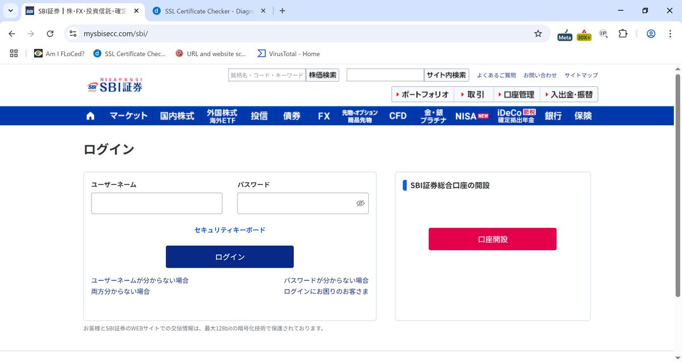This screenshot has width=682, height=362.
Task: Click the red 口座開設 button
Action: coord(493,239)
